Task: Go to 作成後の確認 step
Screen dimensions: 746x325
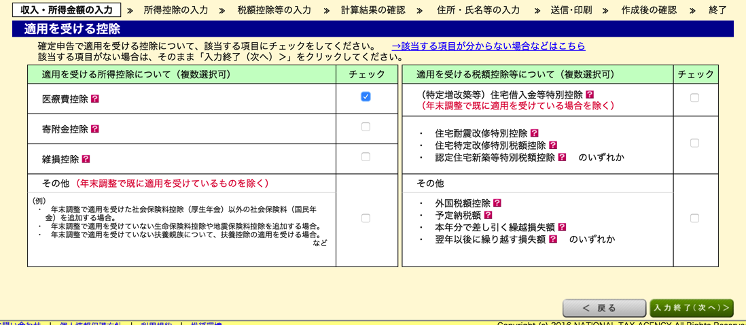Action: pos(649,10)
